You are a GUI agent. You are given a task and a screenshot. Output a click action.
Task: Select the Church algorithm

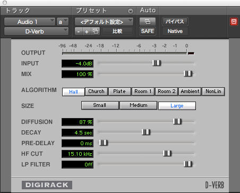pos(96,91)
